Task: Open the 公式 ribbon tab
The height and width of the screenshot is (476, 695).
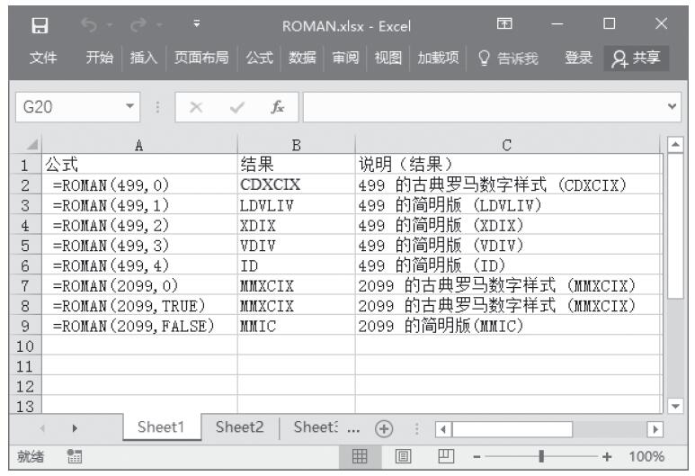Action: click(x=260, y=58)
